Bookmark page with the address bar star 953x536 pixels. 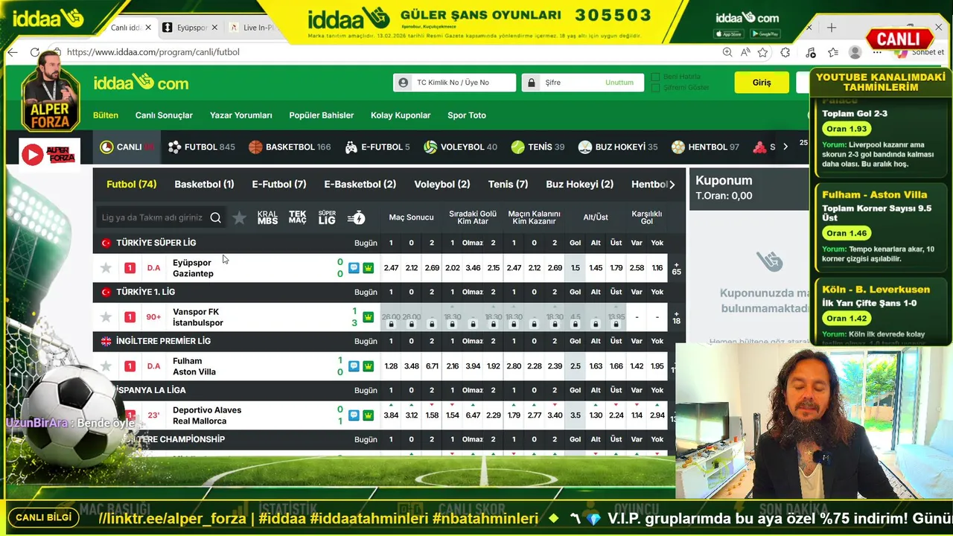coord(762,52)
